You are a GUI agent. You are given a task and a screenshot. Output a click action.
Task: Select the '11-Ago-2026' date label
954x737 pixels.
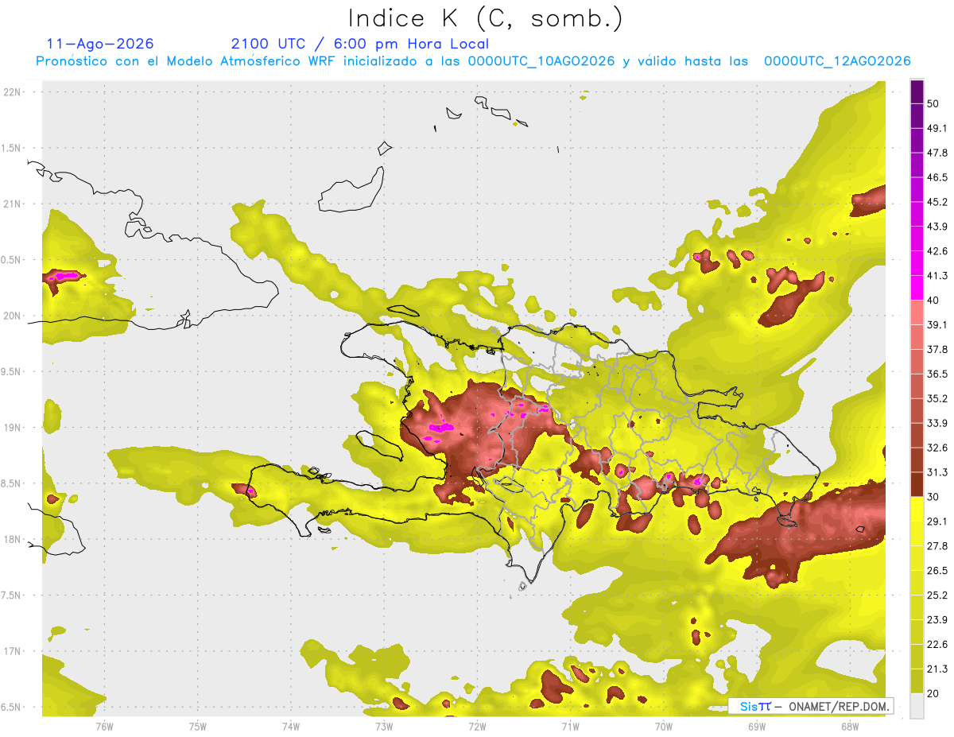pos(100,44)
